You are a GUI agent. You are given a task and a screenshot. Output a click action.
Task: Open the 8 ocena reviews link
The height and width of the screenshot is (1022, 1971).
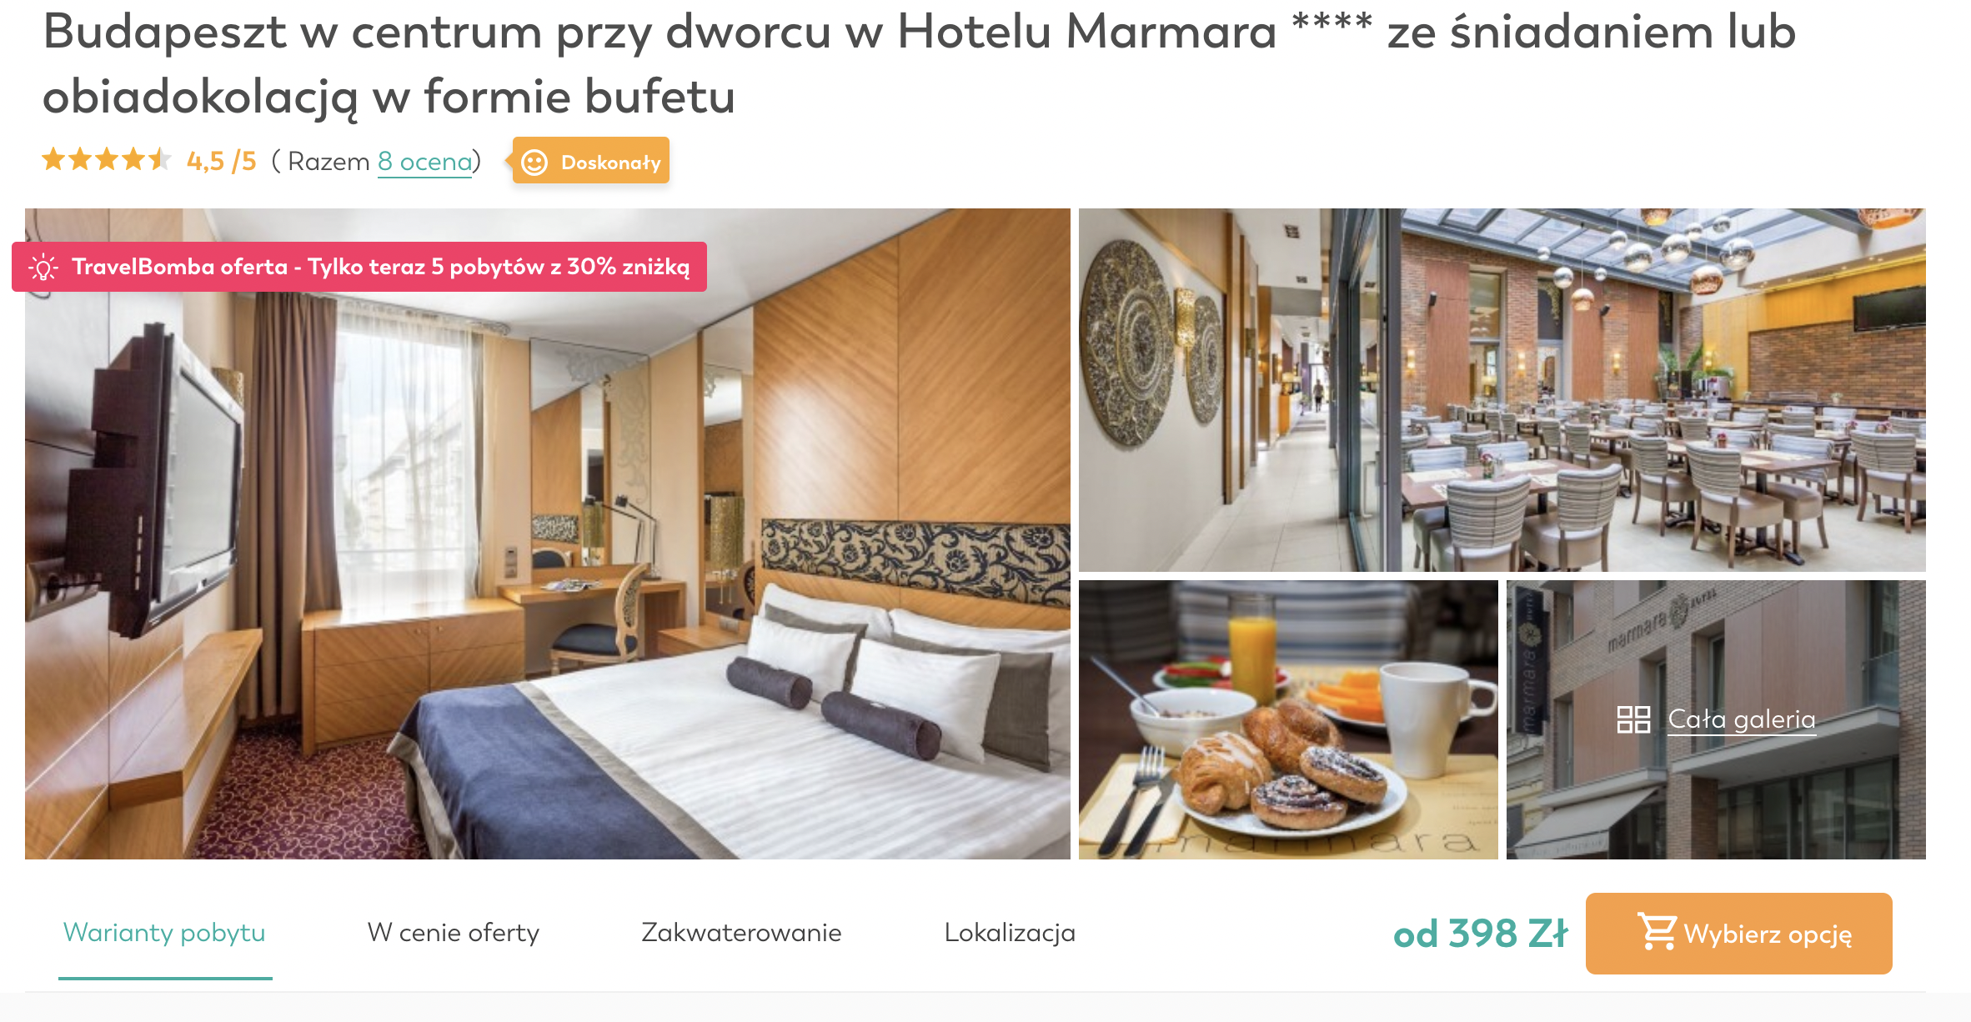[425, 162]
